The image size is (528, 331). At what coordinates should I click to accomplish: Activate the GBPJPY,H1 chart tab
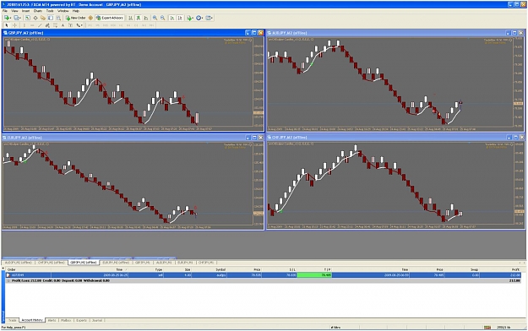pos(143,263)
